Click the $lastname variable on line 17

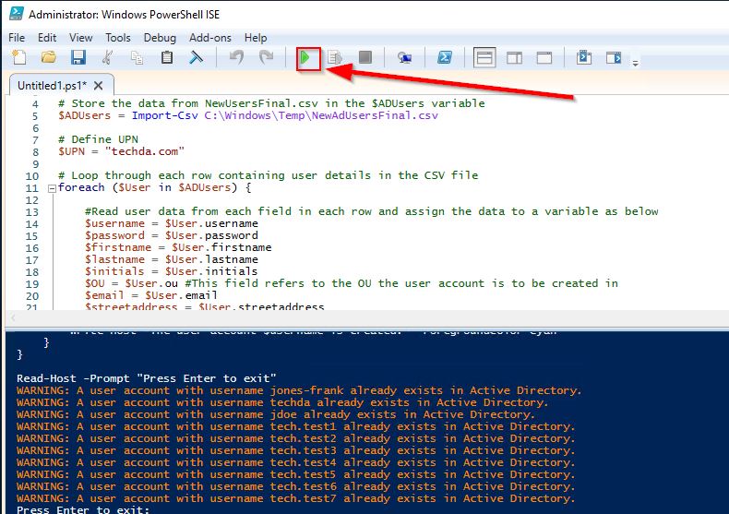[114, 259]
